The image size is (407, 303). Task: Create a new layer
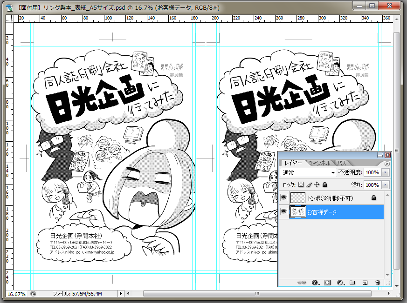pyautogui.click(x=365, y=282)
